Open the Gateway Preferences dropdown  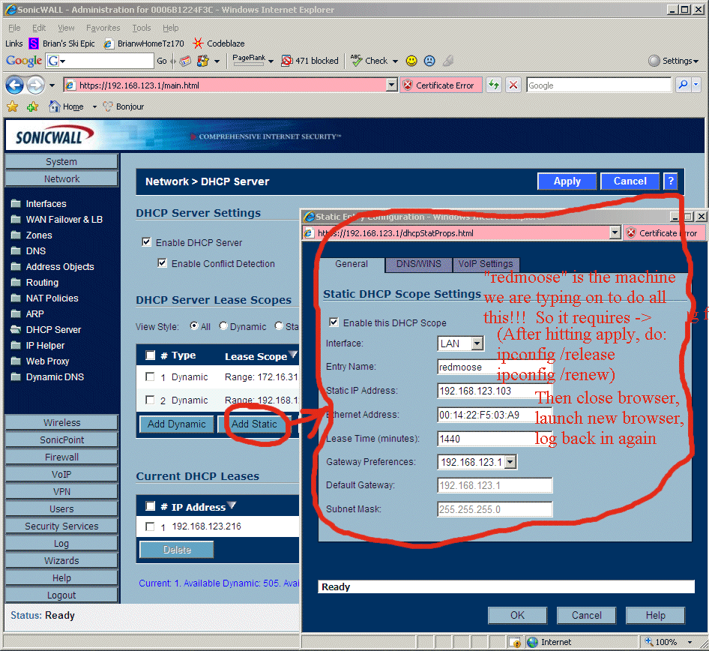click(510, 462)
